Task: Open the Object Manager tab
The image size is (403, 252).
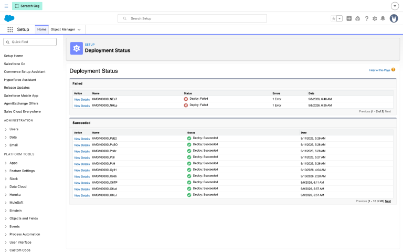Action: (x=63, y=29)
